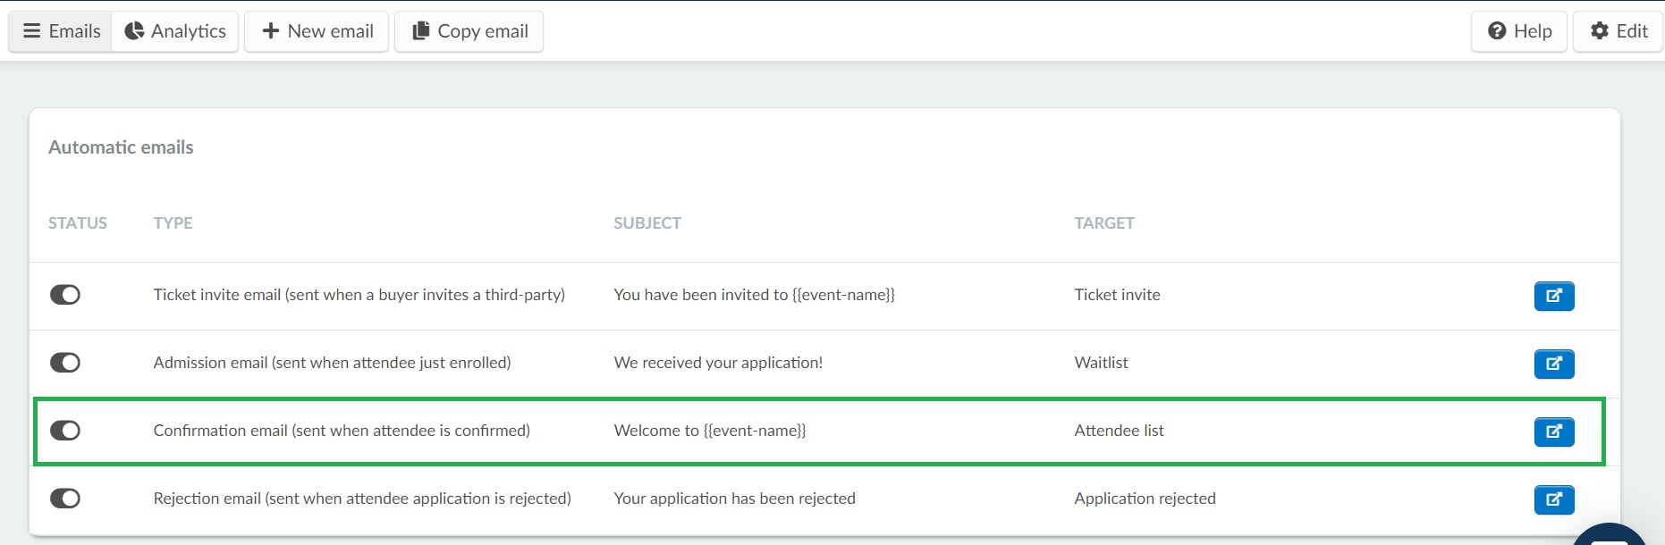Viewport: 1665px width, 545px height.
Task: Click the STATUS column header
Action: coord(78,223)
